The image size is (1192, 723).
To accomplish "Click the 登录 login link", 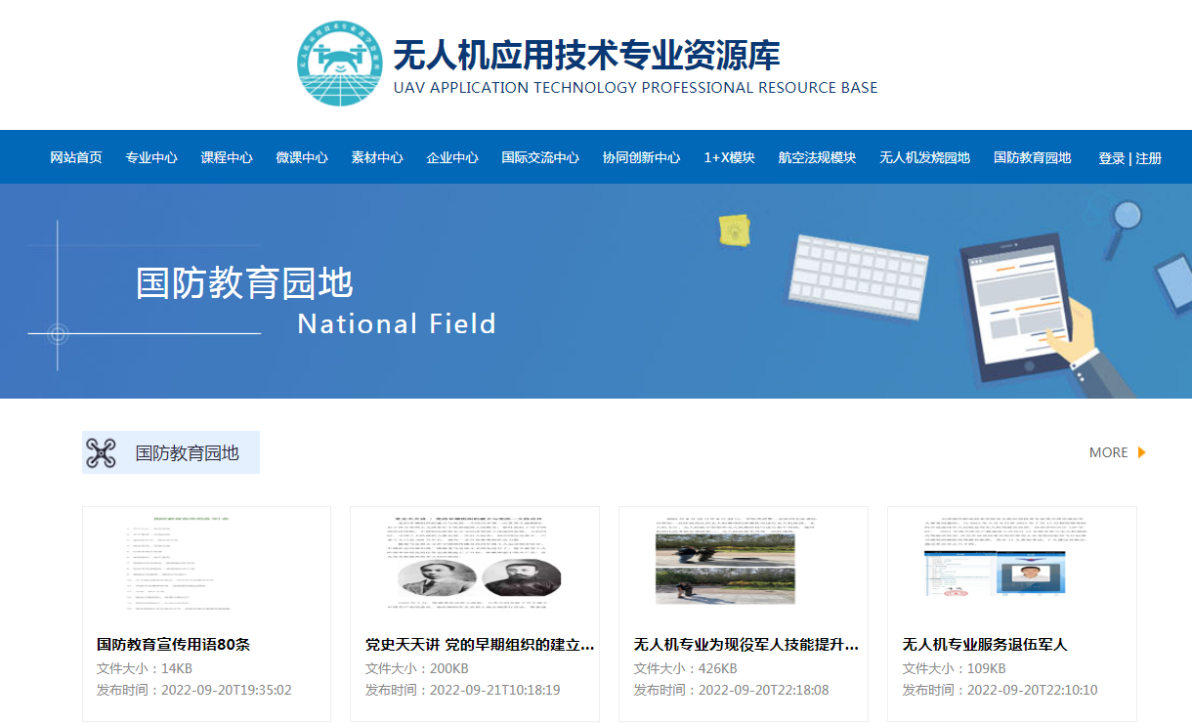I will click(1111, 158).
